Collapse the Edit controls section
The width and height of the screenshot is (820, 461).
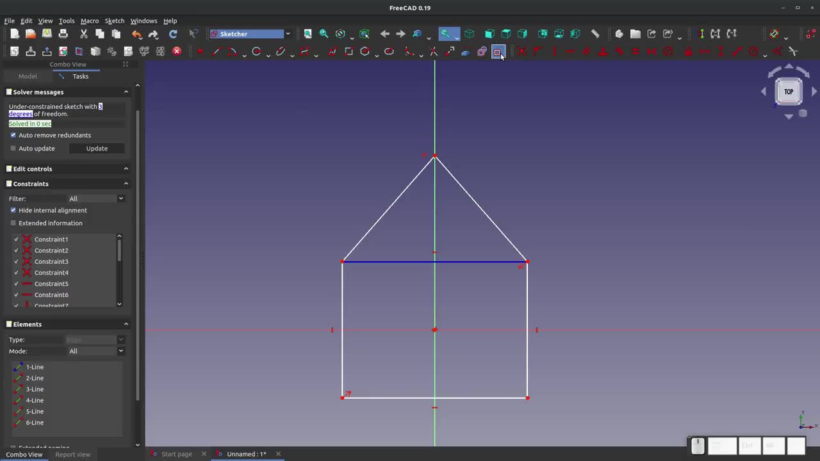point(126,169)
